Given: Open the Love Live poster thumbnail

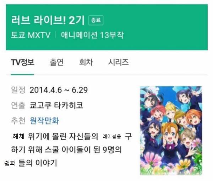Looking at the screenshot, I should (x=171, y=131).
